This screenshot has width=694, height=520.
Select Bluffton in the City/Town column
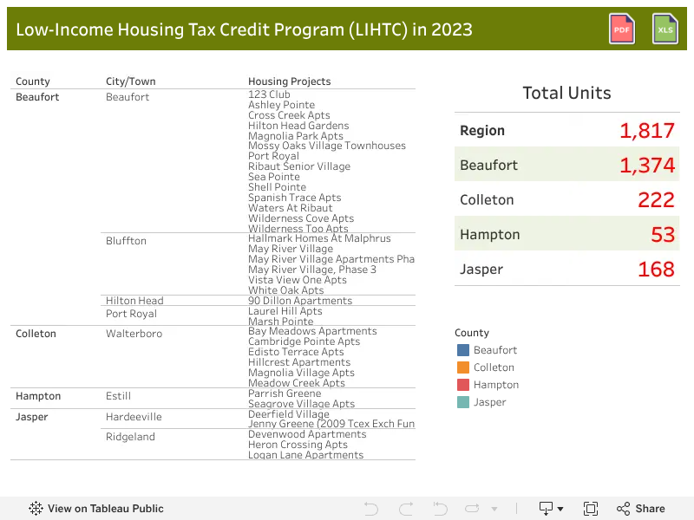click(126, 241)
